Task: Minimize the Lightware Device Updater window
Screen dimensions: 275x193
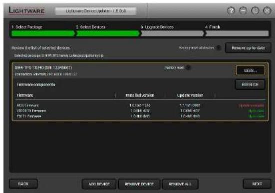Action: 243,10
